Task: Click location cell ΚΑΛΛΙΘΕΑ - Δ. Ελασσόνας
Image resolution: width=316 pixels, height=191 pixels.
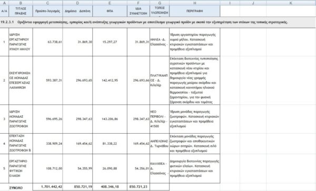Action: (160, 168)
